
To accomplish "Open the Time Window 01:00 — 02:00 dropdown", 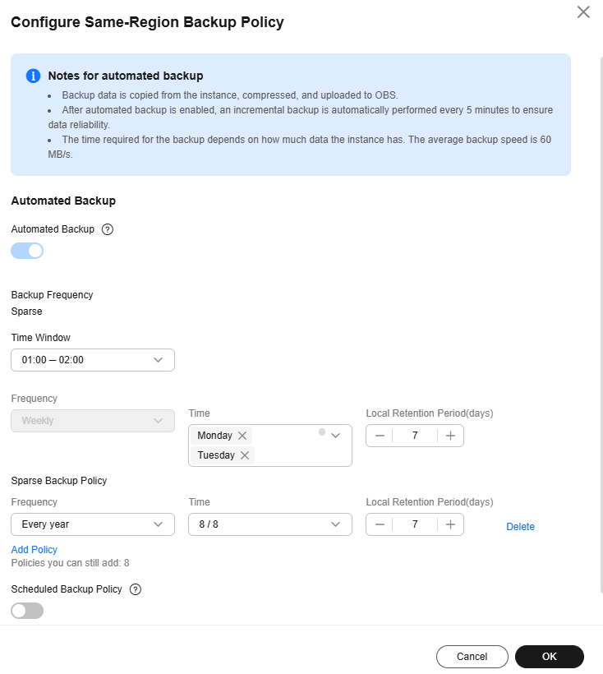I will click(93, 360).
